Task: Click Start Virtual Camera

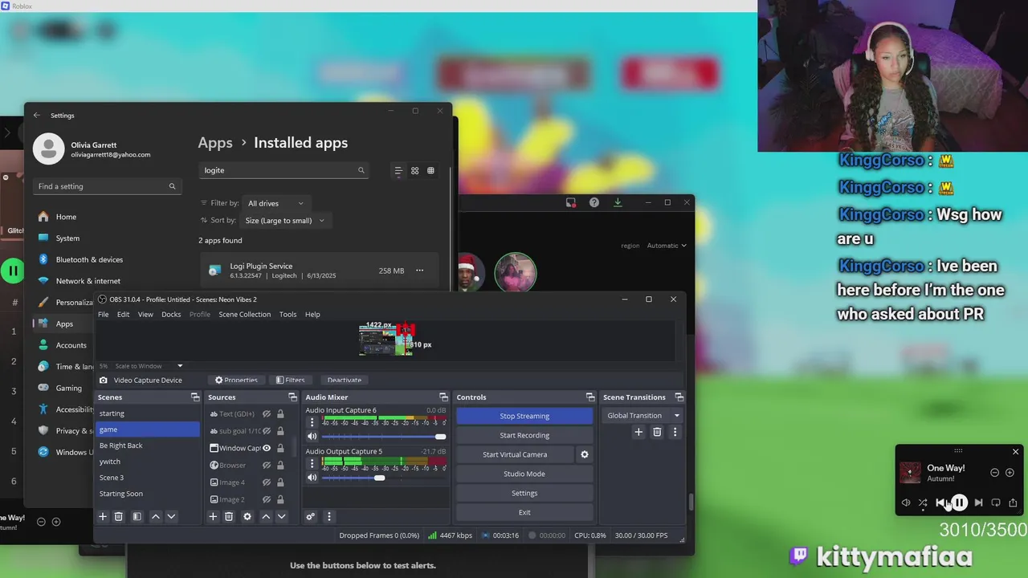Action: coord(515,454)
